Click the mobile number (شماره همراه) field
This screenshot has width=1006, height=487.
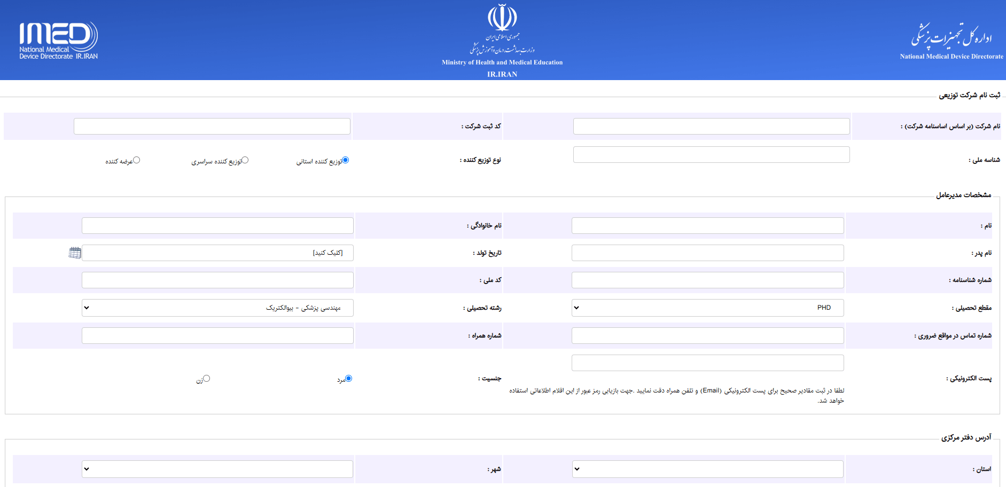click(217, 336)
